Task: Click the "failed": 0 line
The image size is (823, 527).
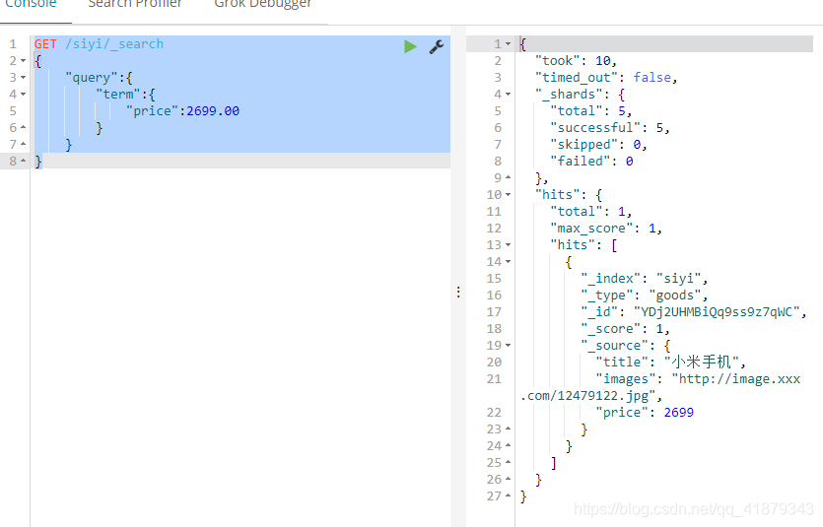Action: (591, 162)
